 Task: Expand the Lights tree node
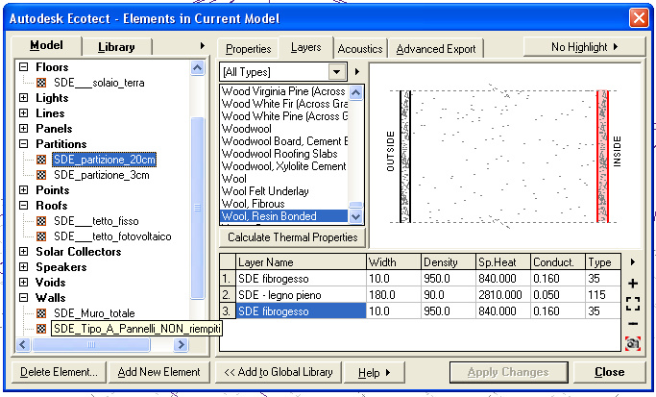[x=24, y=98]
